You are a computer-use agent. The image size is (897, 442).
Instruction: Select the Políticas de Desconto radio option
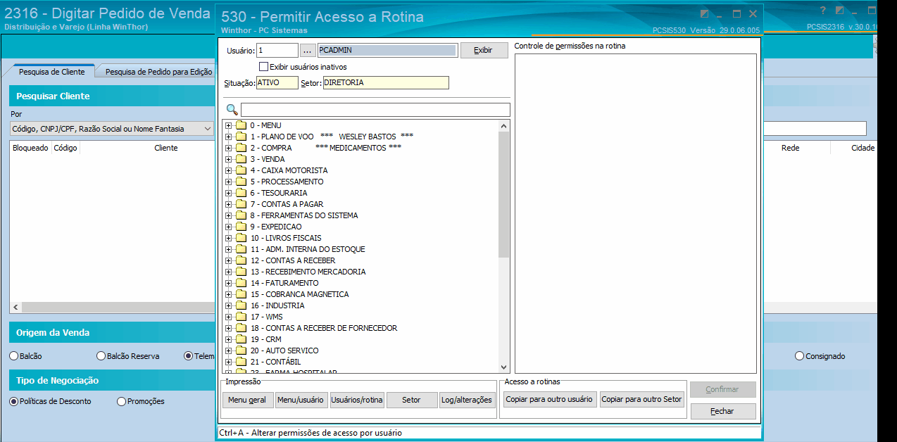click(14, 401)
